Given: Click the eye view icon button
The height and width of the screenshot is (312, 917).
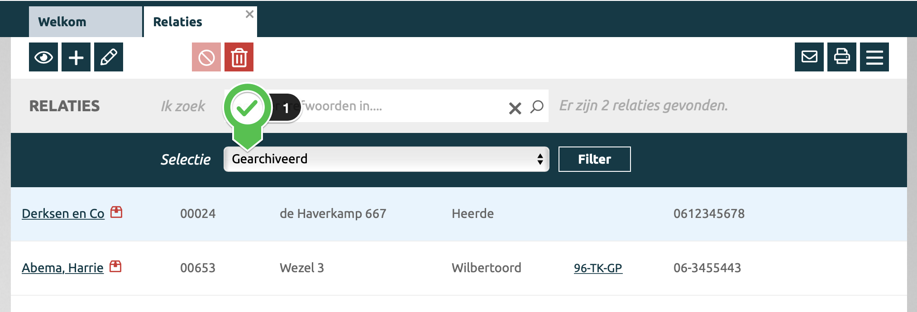Looking at the screenshot, I should pyautogui.click(x=43, y=57).
